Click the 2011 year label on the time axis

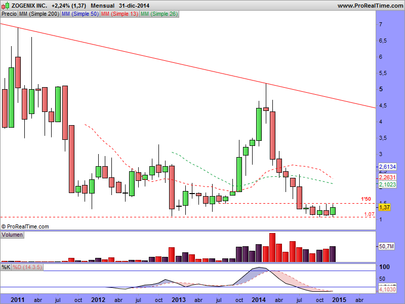coord(18,299)
